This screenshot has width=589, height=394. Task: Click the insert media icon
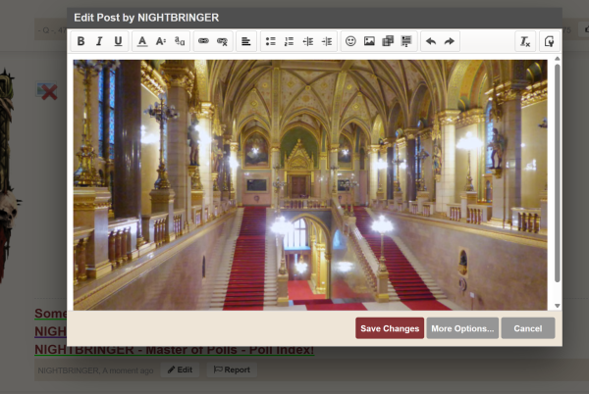388,41
